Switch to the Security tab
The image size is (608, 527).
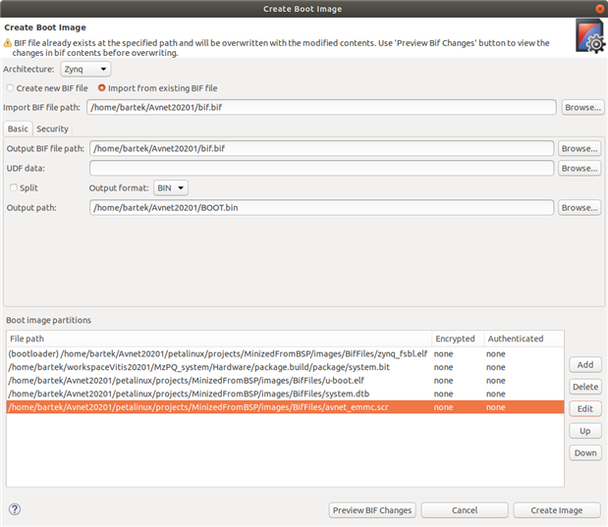53,129
